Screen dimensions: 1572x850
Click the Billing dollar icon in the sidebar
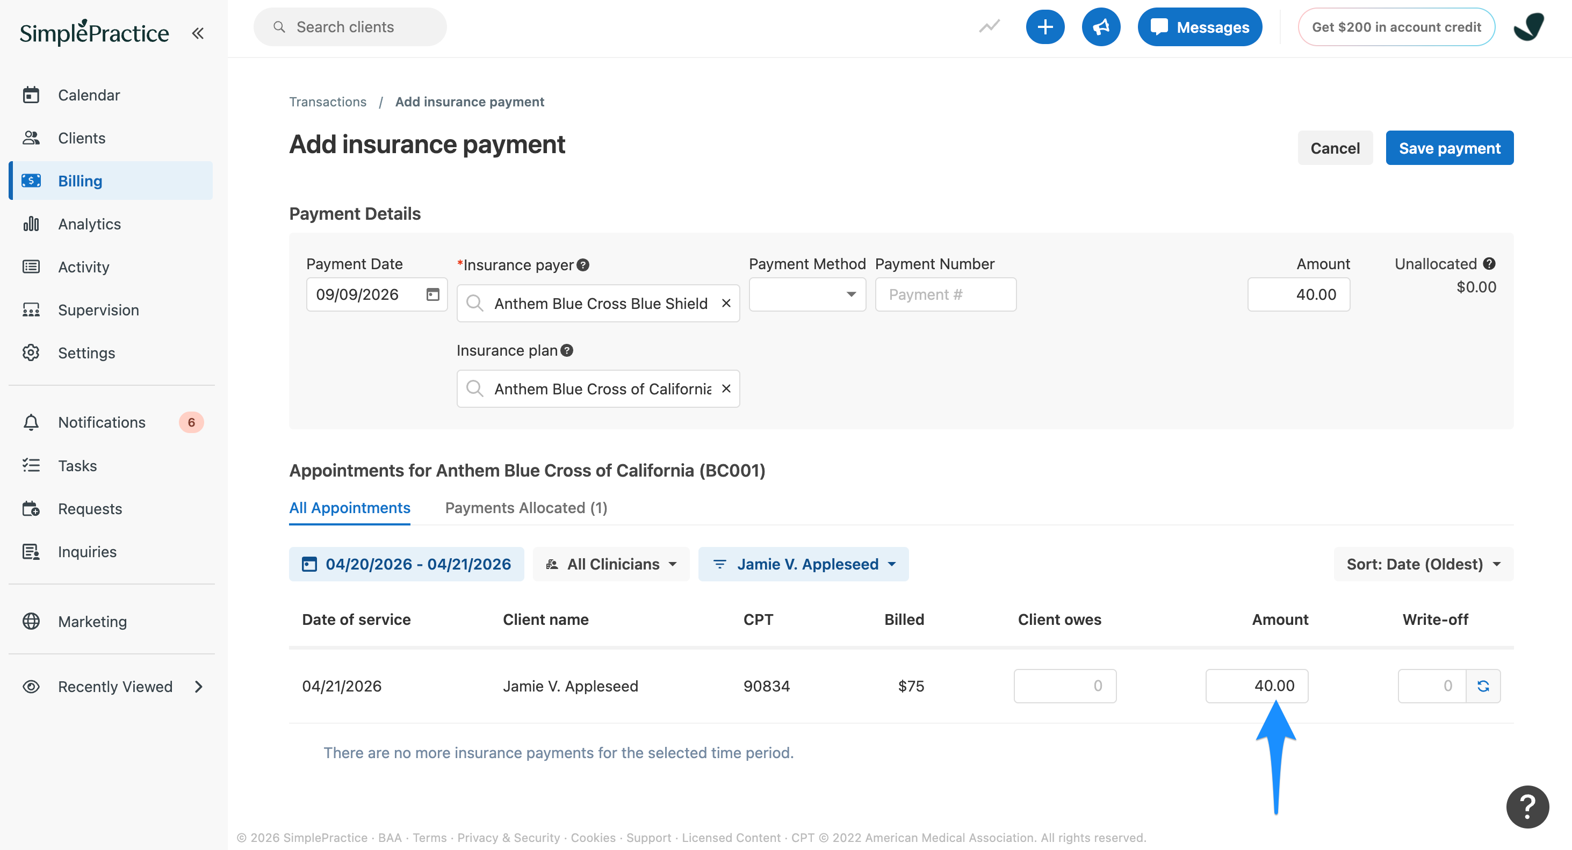pyautogui.click(x=31, y=181)
